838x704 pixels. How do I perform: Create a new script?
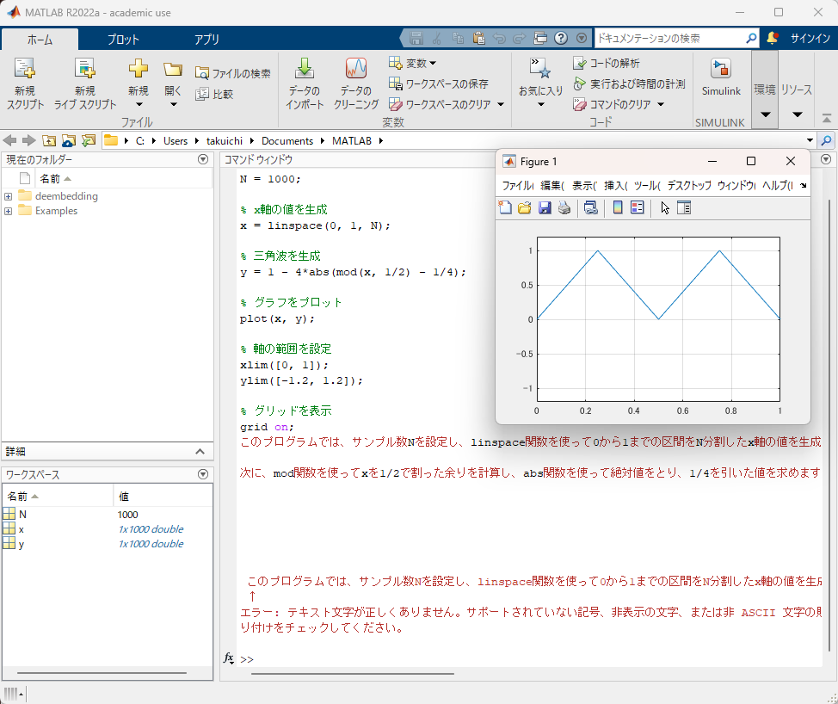click(x=25, y=84)
